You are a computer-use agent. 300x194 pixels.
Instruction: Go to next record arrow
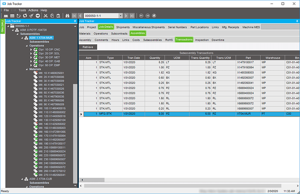coord(126,16)
